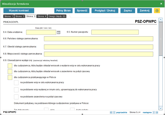Screen dimensions: 165x115
Task: Enable Wysoki kontrast mode
Action: click(19, 11)
